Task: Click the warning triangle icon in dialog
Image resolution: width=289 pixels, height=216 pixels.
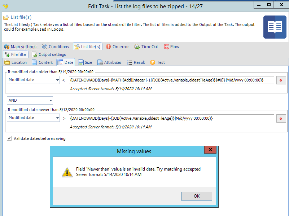Action: tap(67, 172)
